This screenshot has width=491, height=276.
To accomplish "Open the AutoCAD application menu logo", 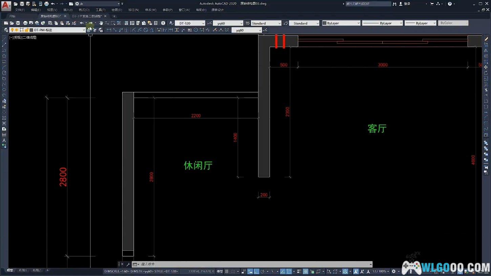I will [6, 5].
